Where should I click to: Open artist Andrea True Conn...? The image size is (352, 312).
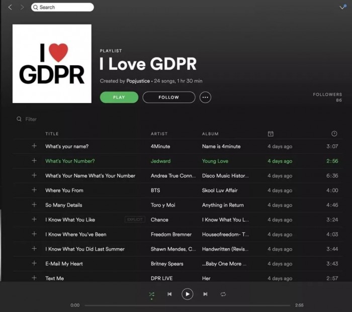173,176
